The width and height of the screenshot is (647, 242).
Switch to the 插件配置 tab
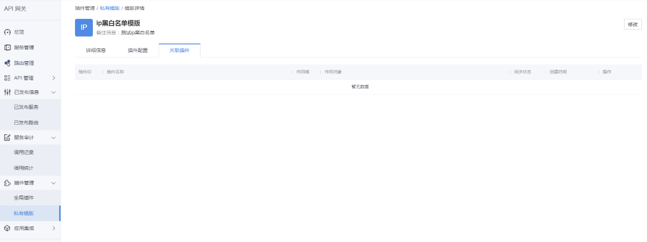tap(138, 51)
